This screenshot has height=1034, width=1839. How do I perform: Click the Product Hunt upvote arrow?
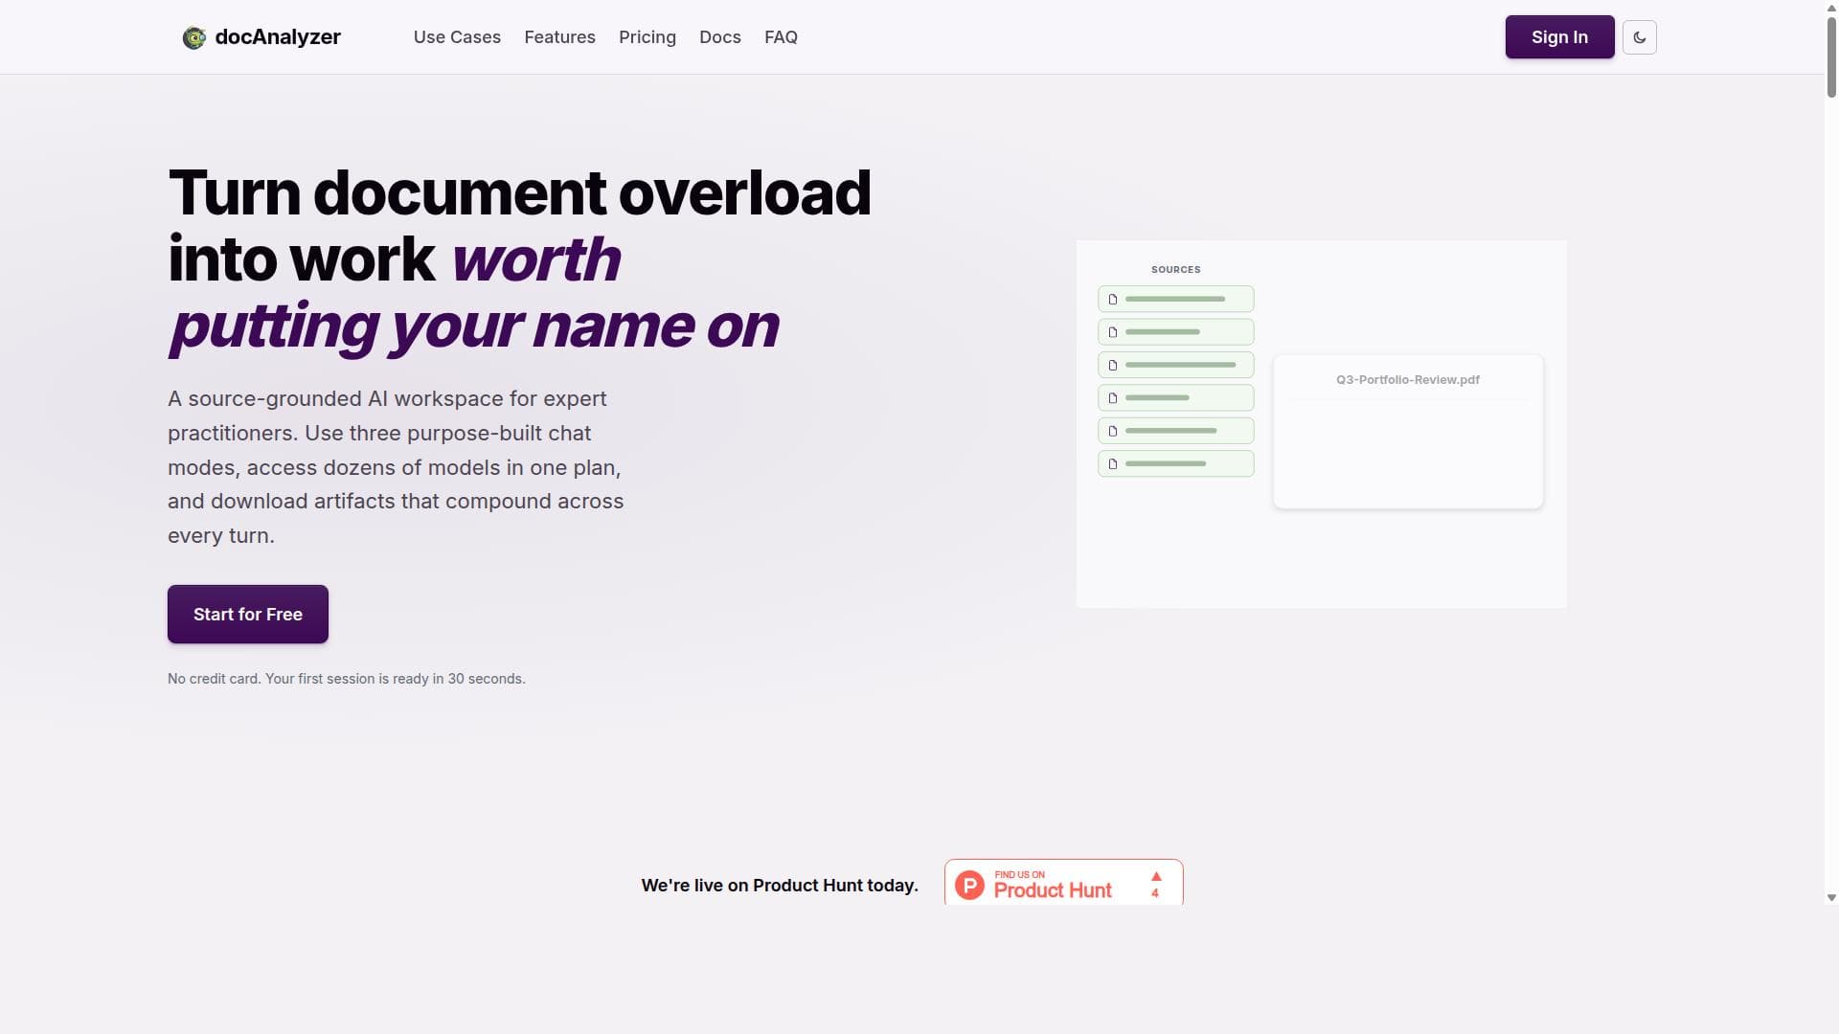click(1156, 876)
